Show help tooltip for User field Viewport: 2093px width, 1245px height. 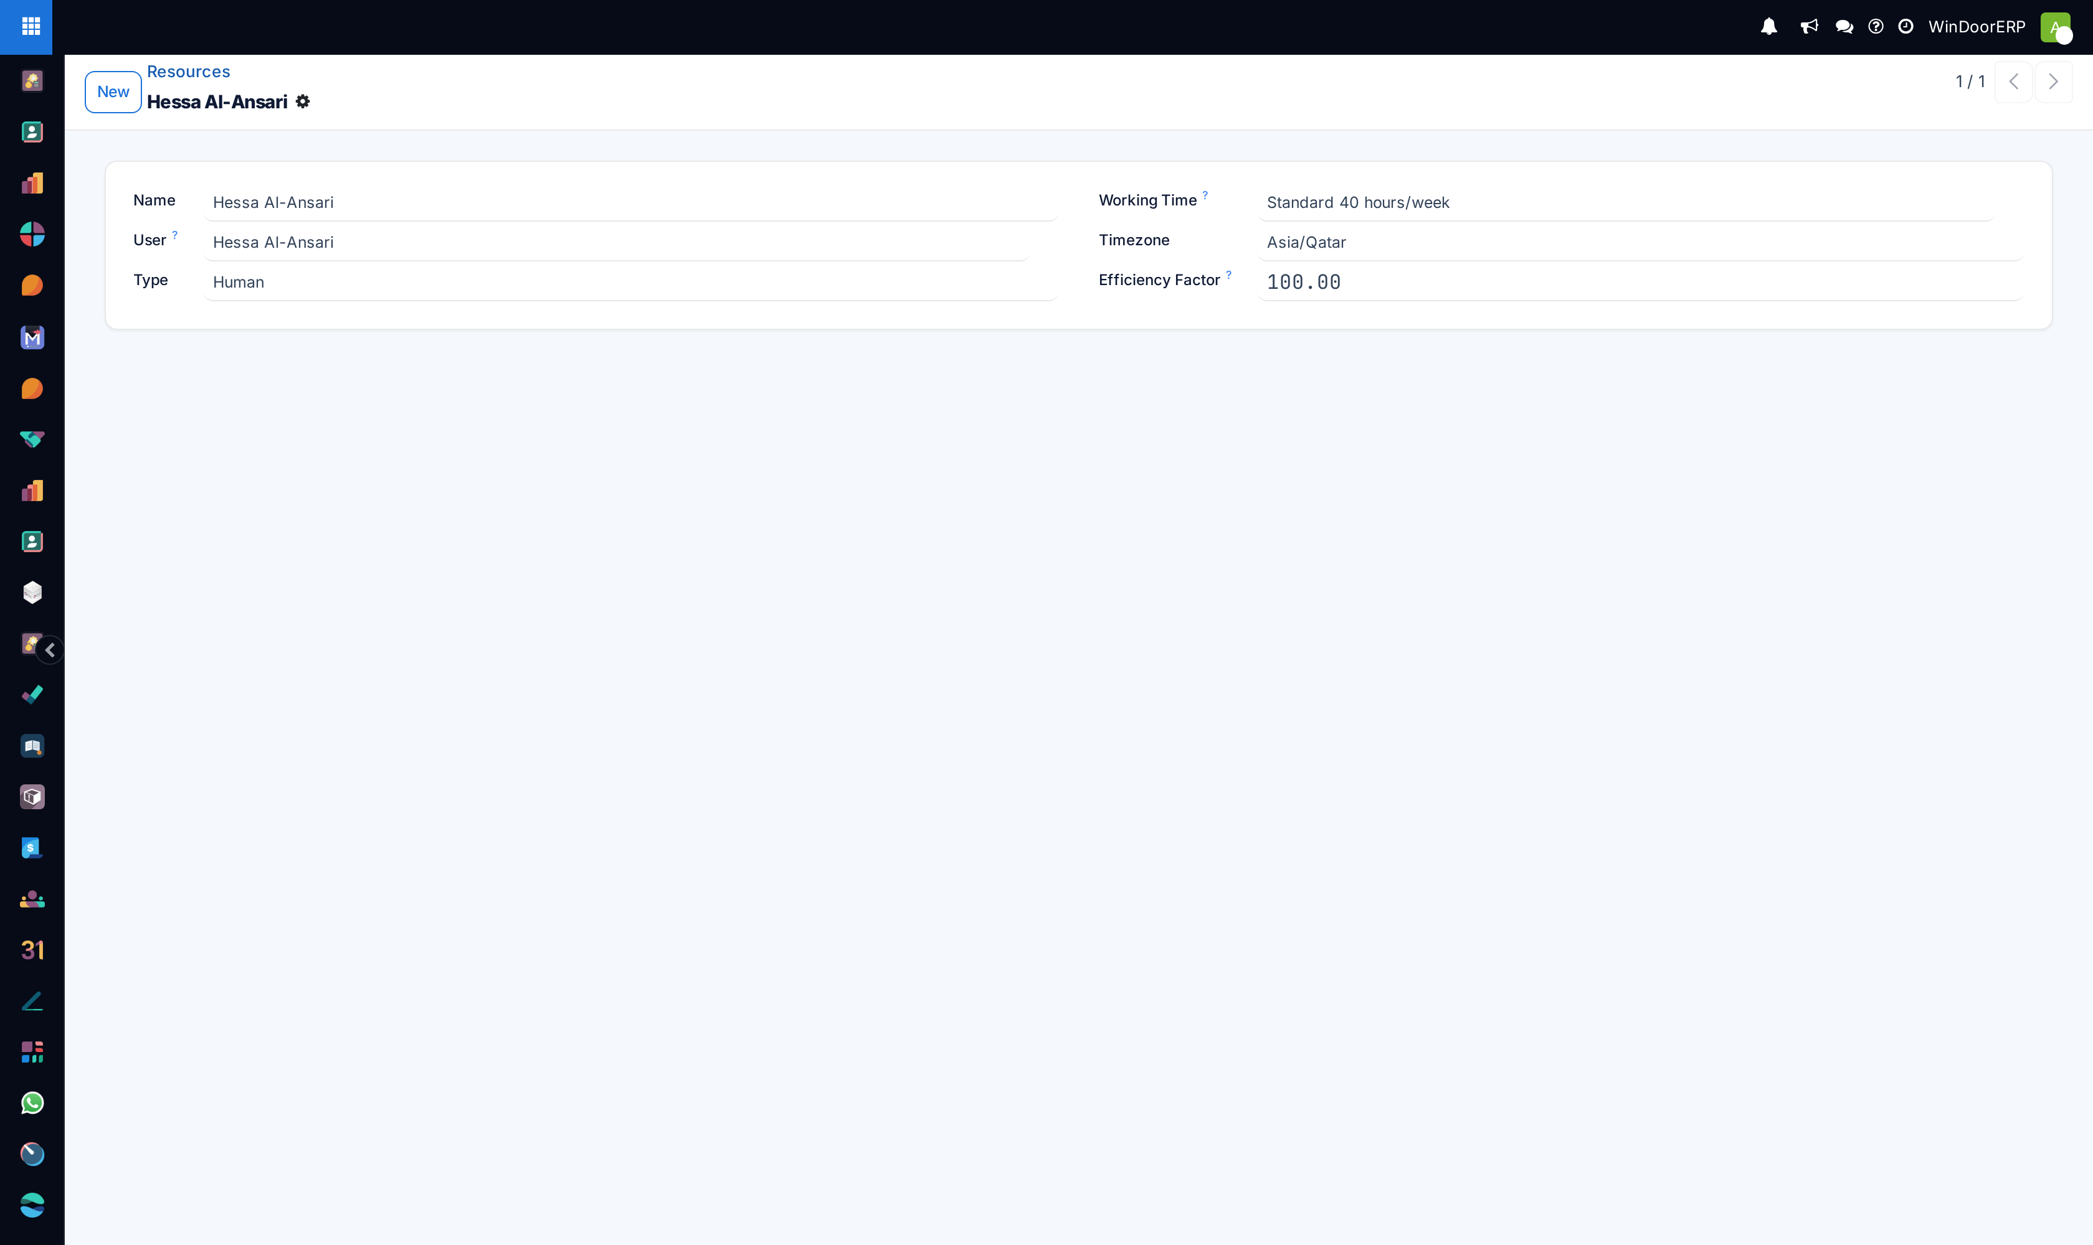click(x=174, y=235)
